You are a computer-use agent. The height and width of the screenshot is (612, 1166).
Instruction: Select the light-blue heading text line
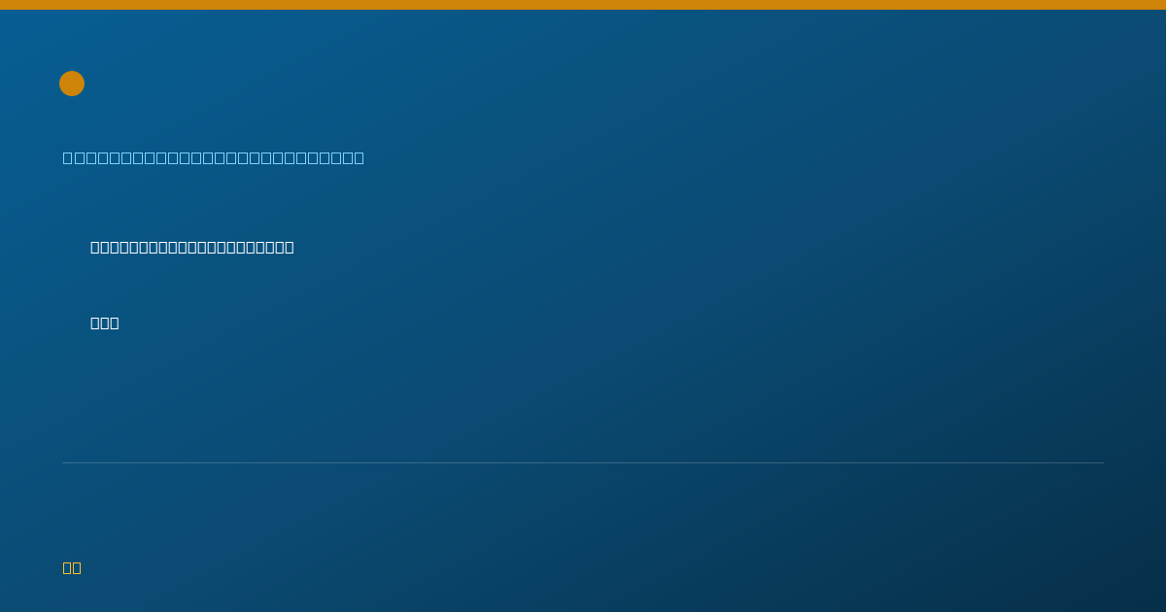214,157
